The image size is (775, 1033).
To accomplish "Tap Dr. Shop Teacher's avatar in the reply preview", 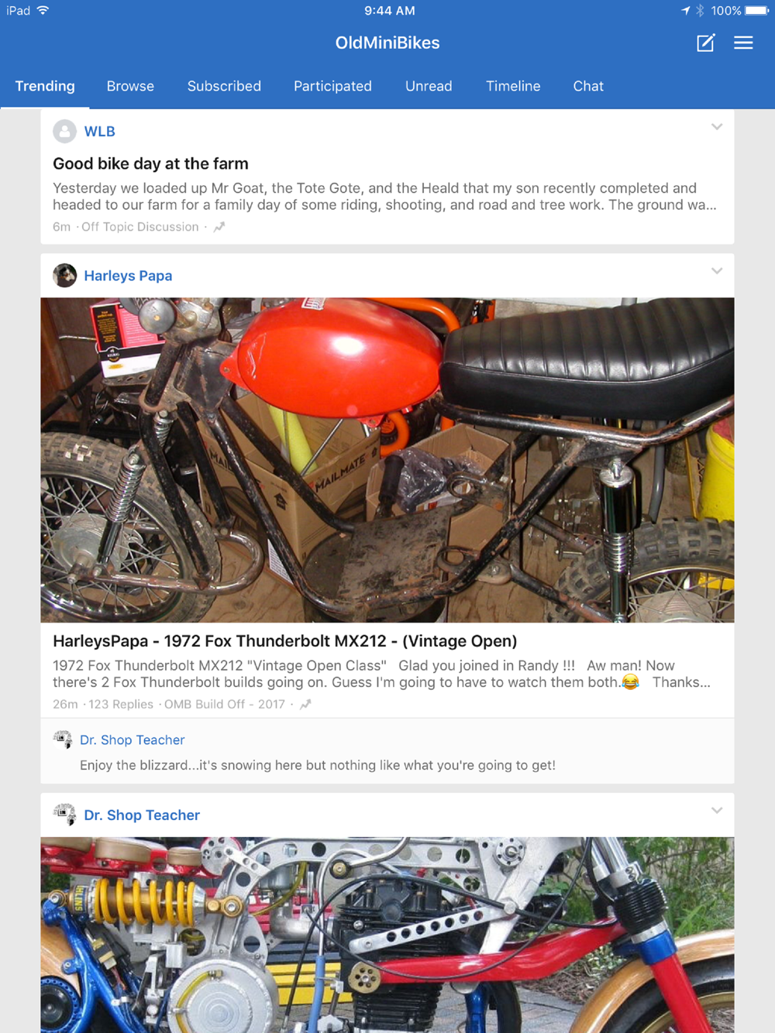I will point(62,740).
